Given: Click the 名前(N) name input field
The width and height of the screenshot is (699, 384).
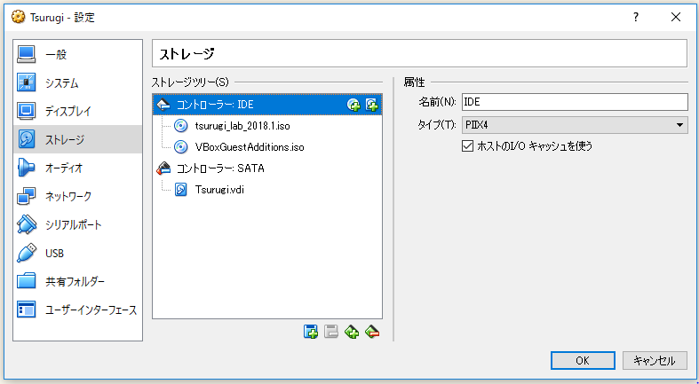Looking at the screenshot, I should tap(575, 102).
